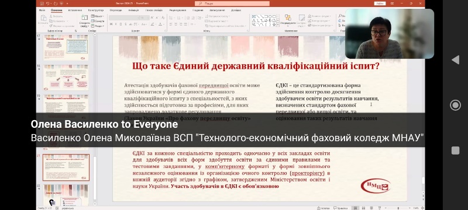Click the Redo icon in the quick access toolbar

click(56, 3)
